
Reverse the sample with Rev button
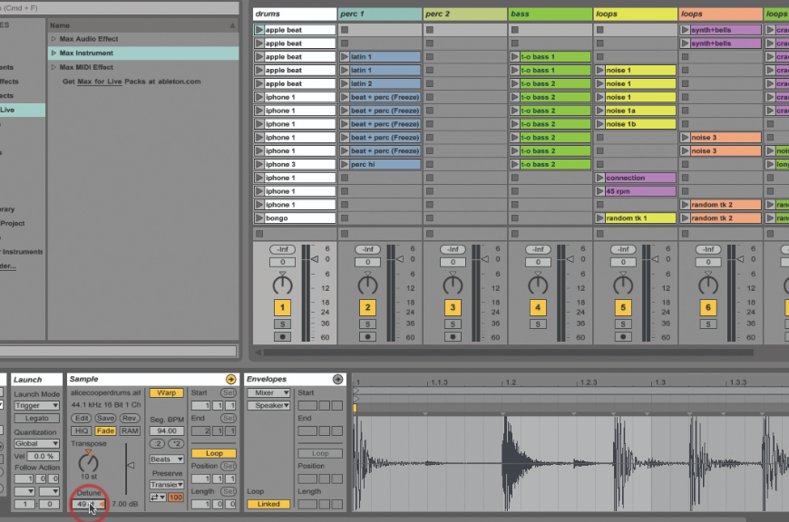pos(130,418)
